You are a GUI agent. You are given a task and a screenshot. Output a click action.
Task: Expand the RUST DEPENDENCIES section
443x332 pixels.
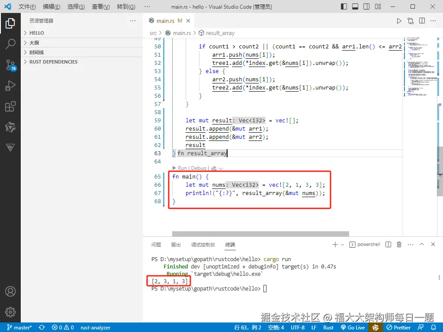click(82, 62)
